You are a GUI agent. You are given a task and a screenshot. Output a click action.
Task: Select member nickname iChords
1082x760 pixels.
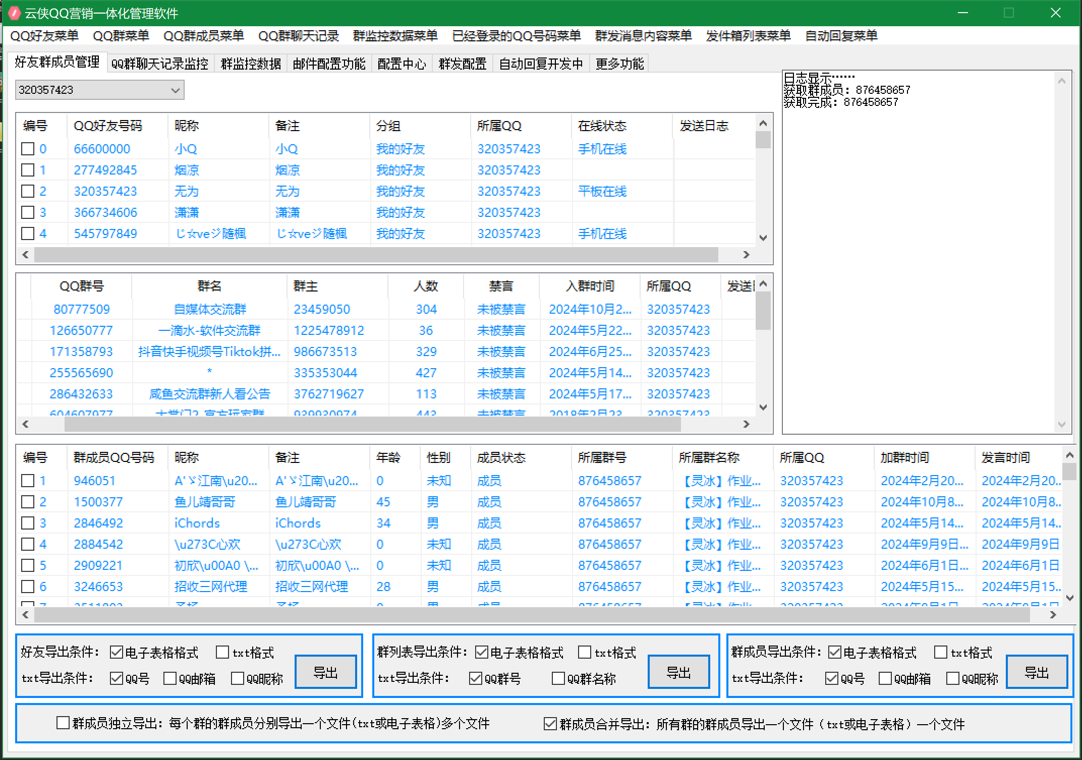pos(197,523)
